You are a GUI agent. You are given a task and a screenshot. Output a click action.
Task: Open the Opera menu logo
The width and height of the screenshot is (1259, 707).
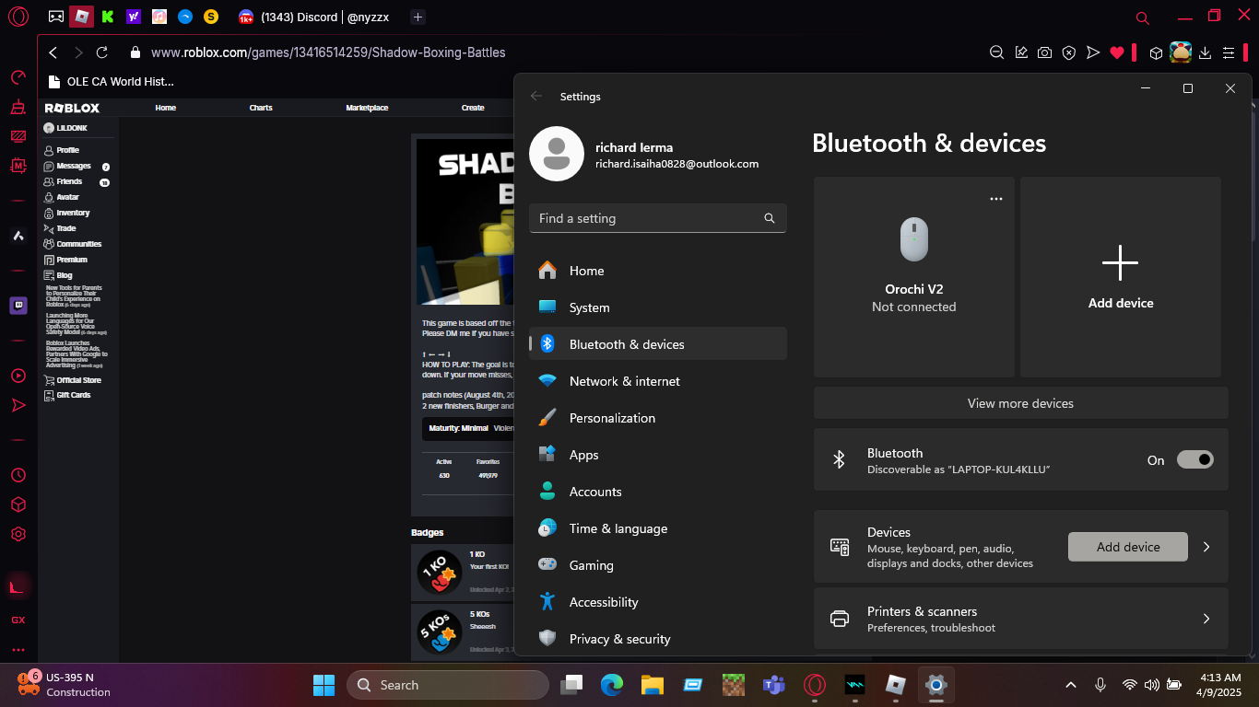pos(18,17)
